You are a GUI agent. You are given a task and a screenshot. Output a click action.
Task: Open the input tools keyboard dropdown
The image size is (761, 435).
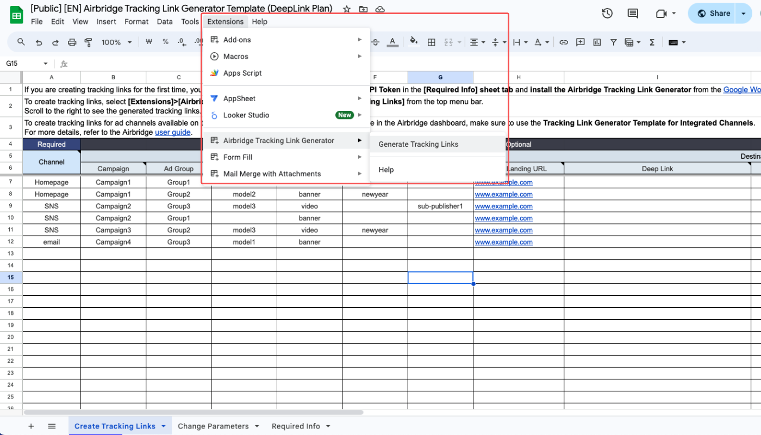677,42
